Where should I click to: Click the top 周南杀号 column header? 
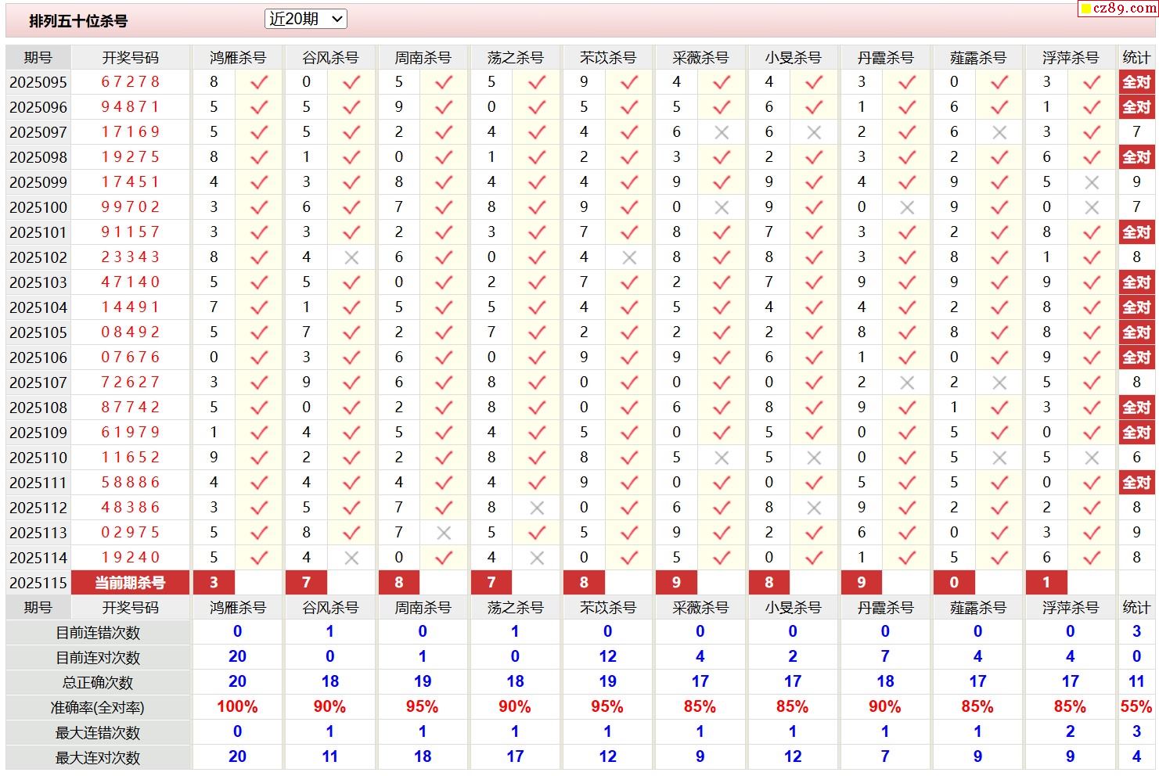click(423, 58)
